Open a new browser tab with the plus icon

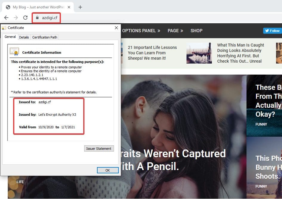pos(80,7)
